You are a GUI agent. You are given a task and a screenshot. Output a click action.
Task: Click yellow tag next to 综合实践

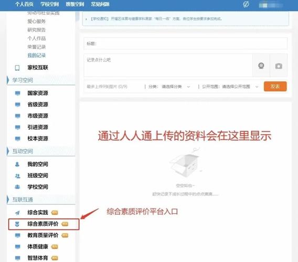(x=55, y=213)
